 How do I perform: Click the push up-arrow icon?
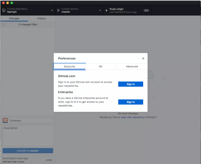[106, 10]
